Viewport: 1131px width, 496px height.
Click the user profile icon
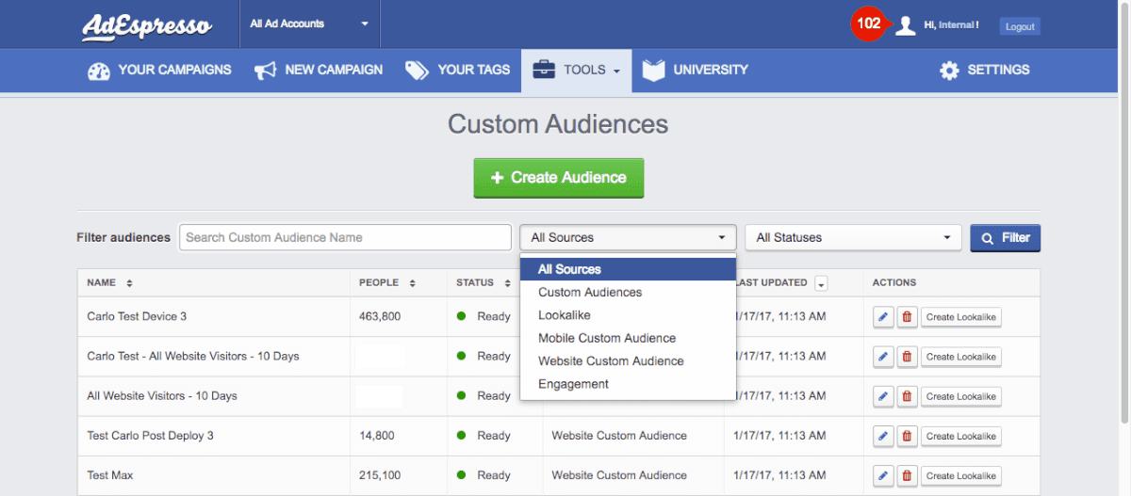[x=906, y=25]
